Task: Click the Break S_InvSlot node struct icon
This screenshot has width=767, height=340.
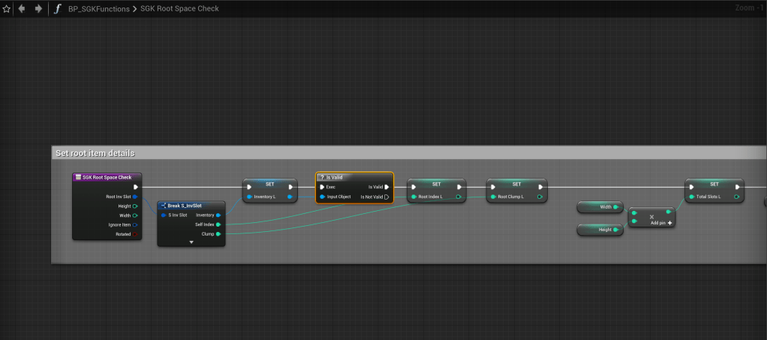Action: pos(163,205)
